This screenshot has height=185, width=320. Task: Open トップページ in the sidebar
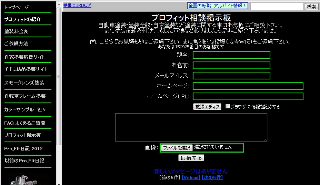click(x=17, y=7)
